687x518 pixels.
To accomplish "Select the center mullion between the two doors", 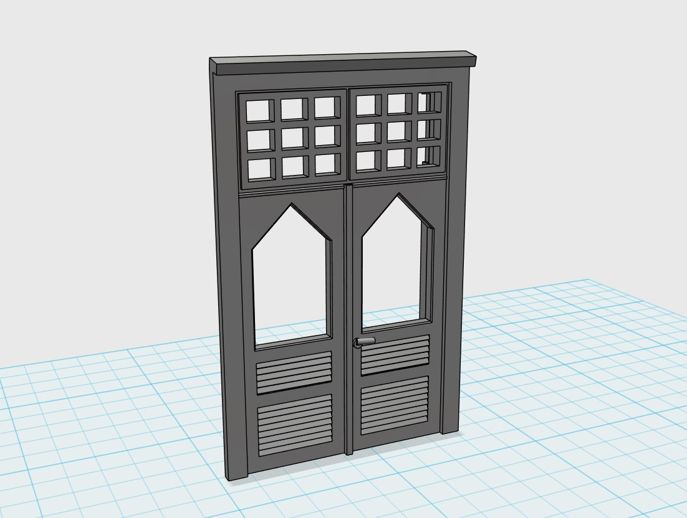I will [348, 319].
